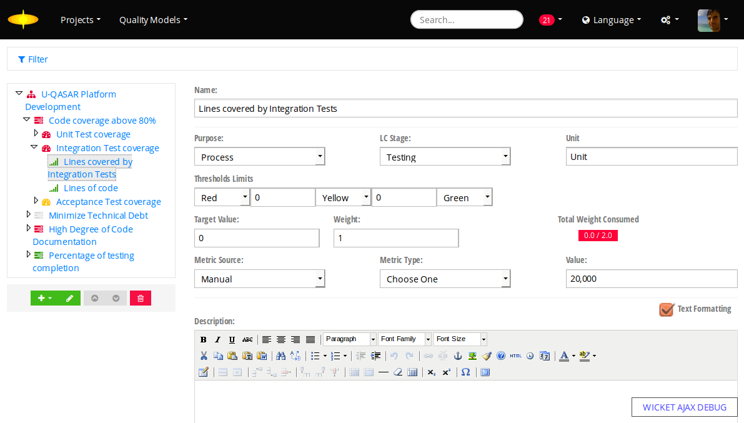744x423 pixels.
Task: Open the Metric Source dropdown
Action: (x=259, y=279)
